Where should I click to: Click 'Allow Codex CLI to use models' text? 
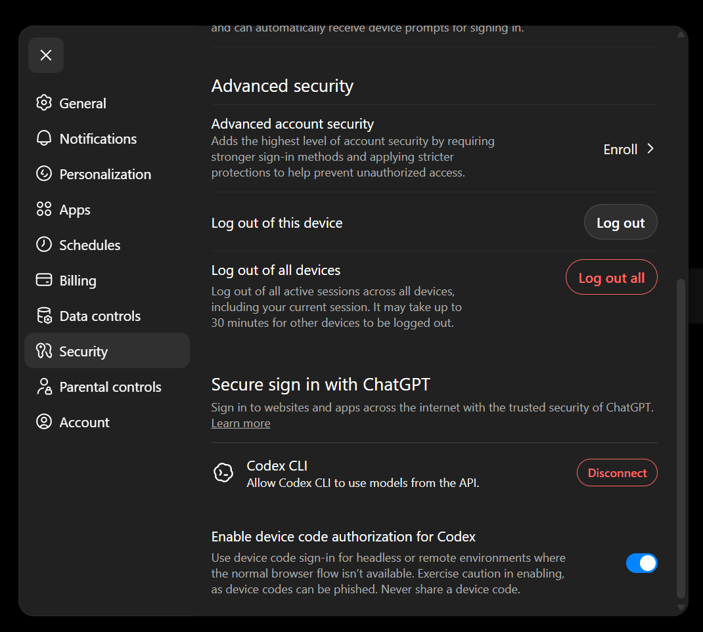[363, 483]
